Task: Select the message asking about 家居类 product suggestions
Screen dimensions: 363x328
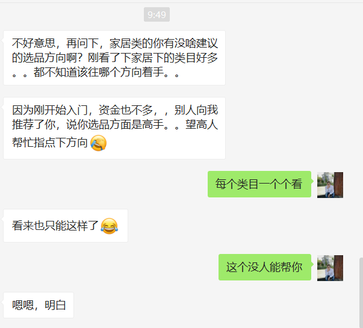Action: pyautogui.click(x=114, y=58)
